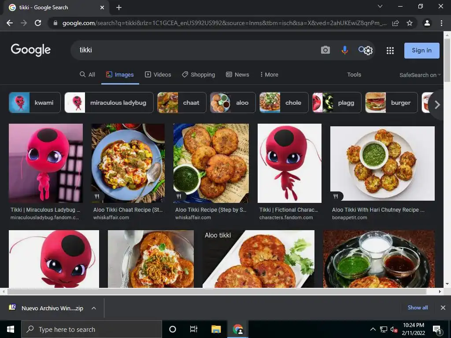Expand download options chevron for zip file
This screenshot has height=338, width=451.
(94, 308)
